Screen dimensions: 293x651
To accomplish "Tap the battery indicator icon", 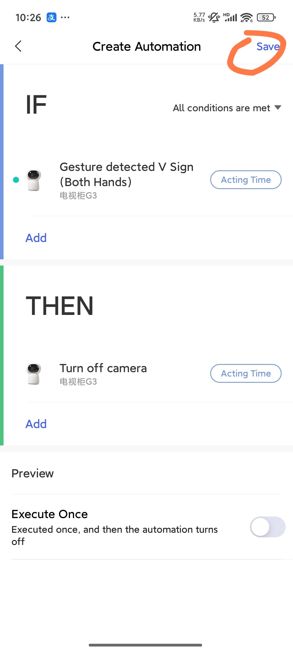I will click(266, 18).
